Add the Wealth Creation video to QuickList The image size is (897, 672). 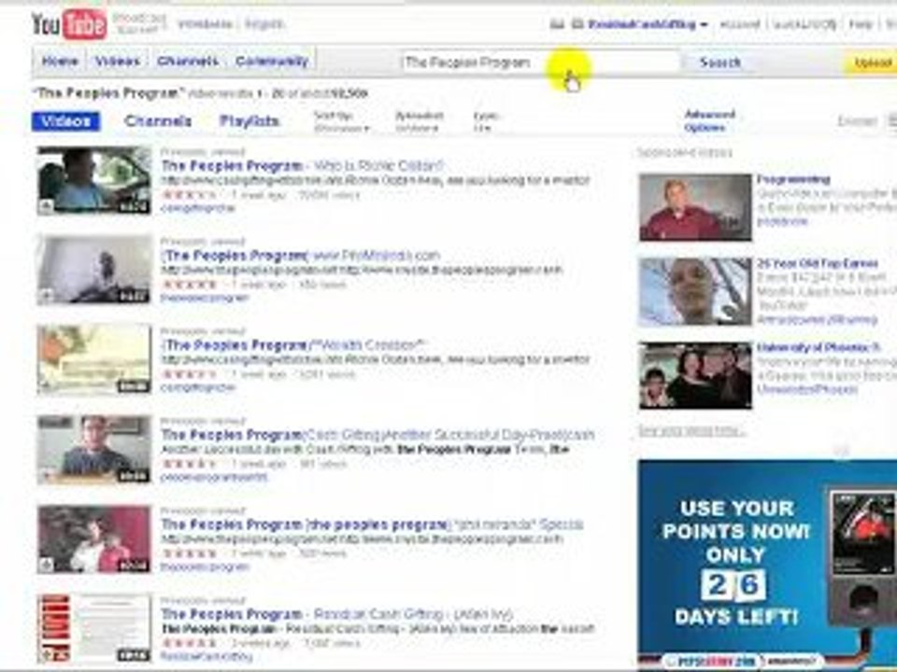tap(47, 386)
